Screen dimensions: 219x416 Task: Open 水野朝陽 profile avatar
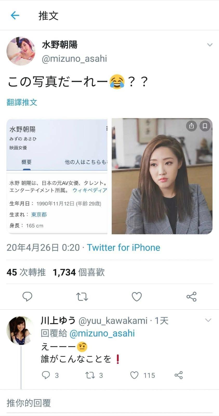pyautogui.click(x=21, y=51)
